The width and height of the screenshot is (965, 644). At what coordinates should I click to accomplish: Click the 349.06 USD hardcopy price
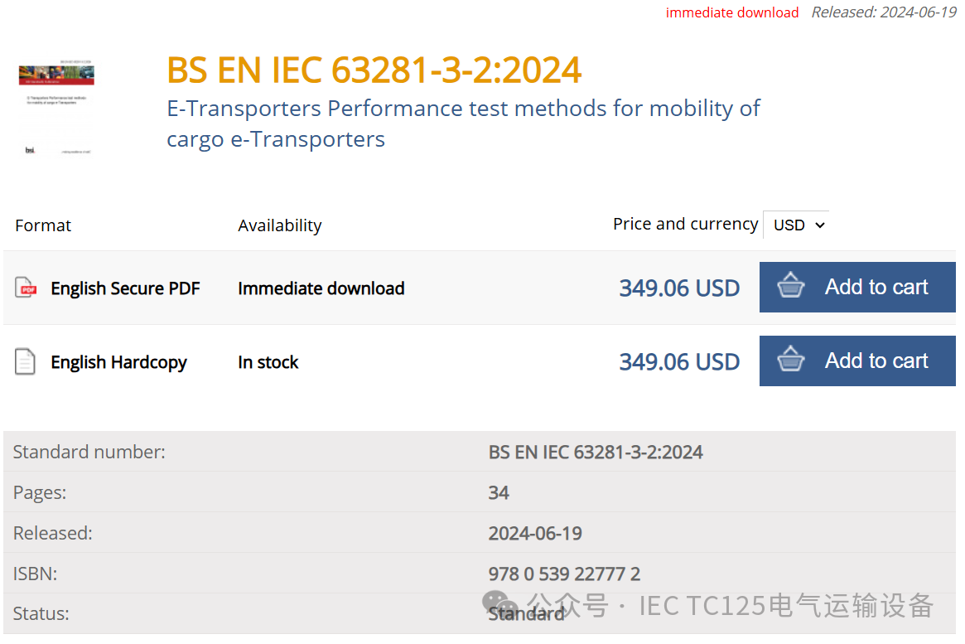pyautogui.click(x=679, y=361)
